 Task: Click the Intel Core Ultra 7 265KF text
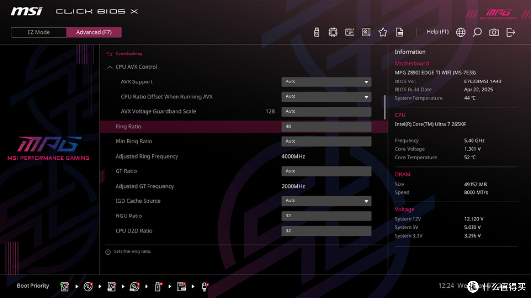[x=430, y=124]
